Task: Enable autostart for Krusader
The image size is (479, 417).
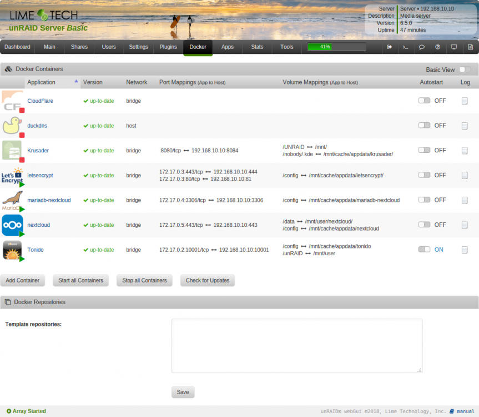Action: 424,150
